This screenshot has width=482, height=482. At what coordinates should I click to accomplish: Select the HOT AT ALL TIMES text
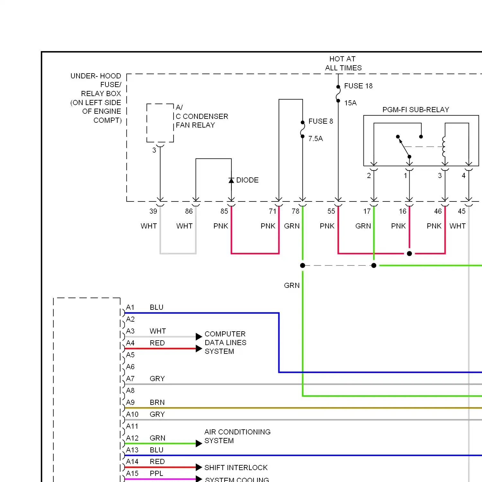click(343, 63)
